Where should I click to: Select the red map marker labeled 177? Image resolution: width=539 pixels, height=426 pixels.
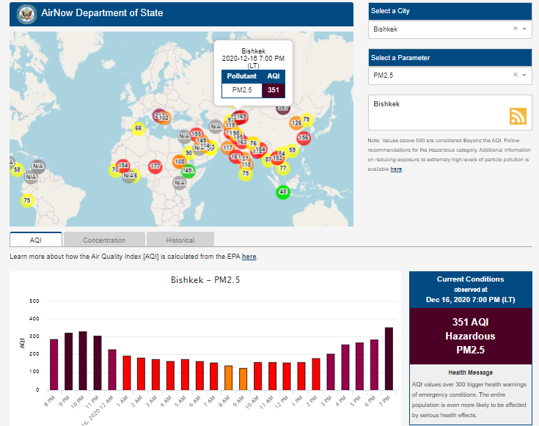click(155, 166)
